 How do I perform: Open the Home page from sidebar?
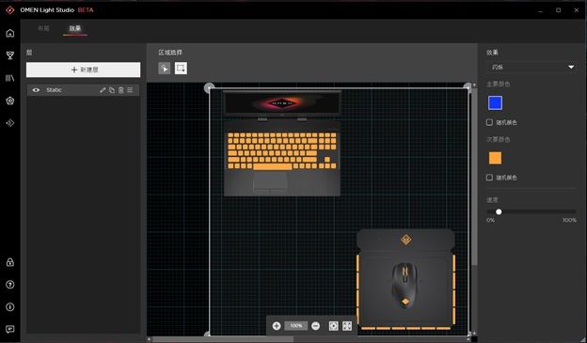point(10,33)
